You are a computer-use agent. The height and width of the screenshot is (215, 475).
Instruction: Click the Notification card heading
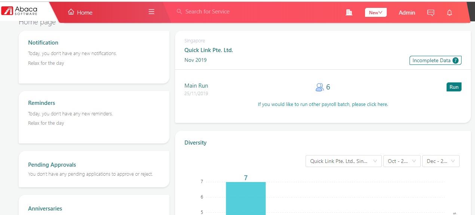(43, 43)
